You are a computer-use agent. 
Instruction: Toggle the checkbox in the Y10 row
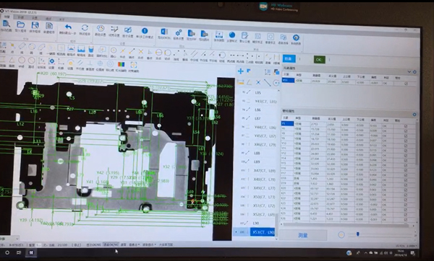pyautogui.click(x=406, y=146)
